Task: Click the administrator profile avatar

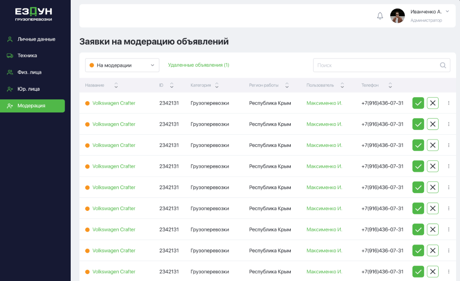Action: (397, 16)
